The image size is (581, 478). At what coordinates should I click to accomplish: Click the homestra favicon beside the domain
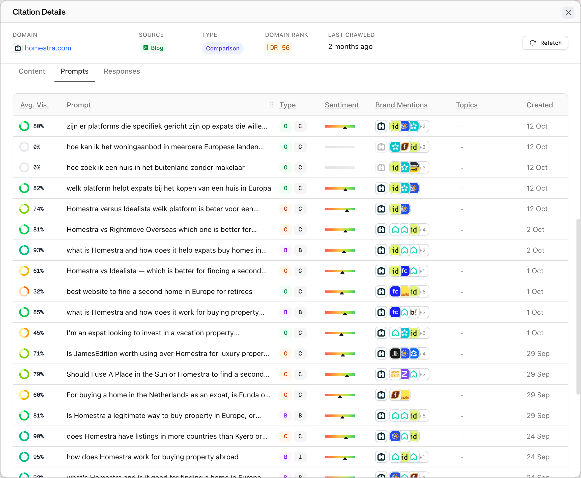[18, 48]
